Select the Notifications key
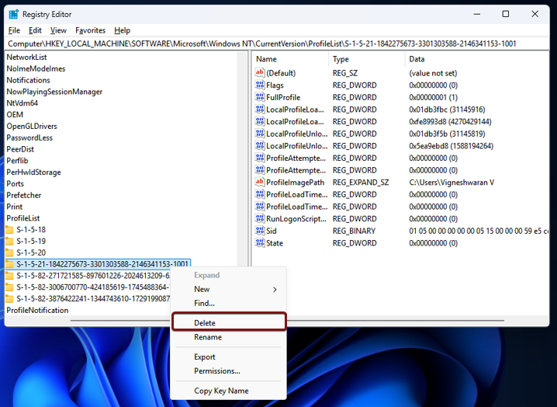The image size is (557, 407). (x=28, y=80)
